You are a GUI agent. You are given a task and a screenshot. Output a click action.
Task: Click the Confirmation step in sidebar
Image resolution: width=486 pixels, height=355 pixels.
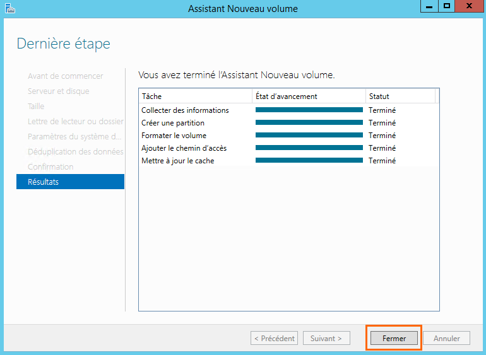pyautogui.click(x=50, y=166)
